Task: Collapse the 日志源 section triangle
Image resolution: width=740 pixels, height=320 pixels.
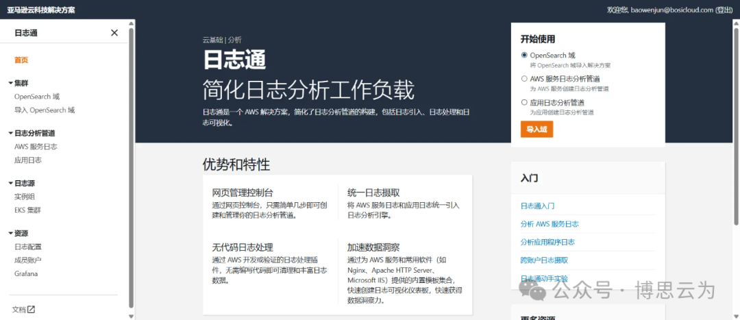Action: 11,183
